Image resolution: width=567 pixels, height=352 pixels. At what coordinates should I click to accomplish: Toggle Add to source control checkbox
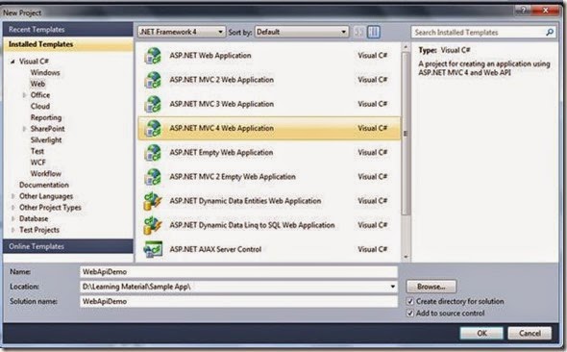coord(410,314)
